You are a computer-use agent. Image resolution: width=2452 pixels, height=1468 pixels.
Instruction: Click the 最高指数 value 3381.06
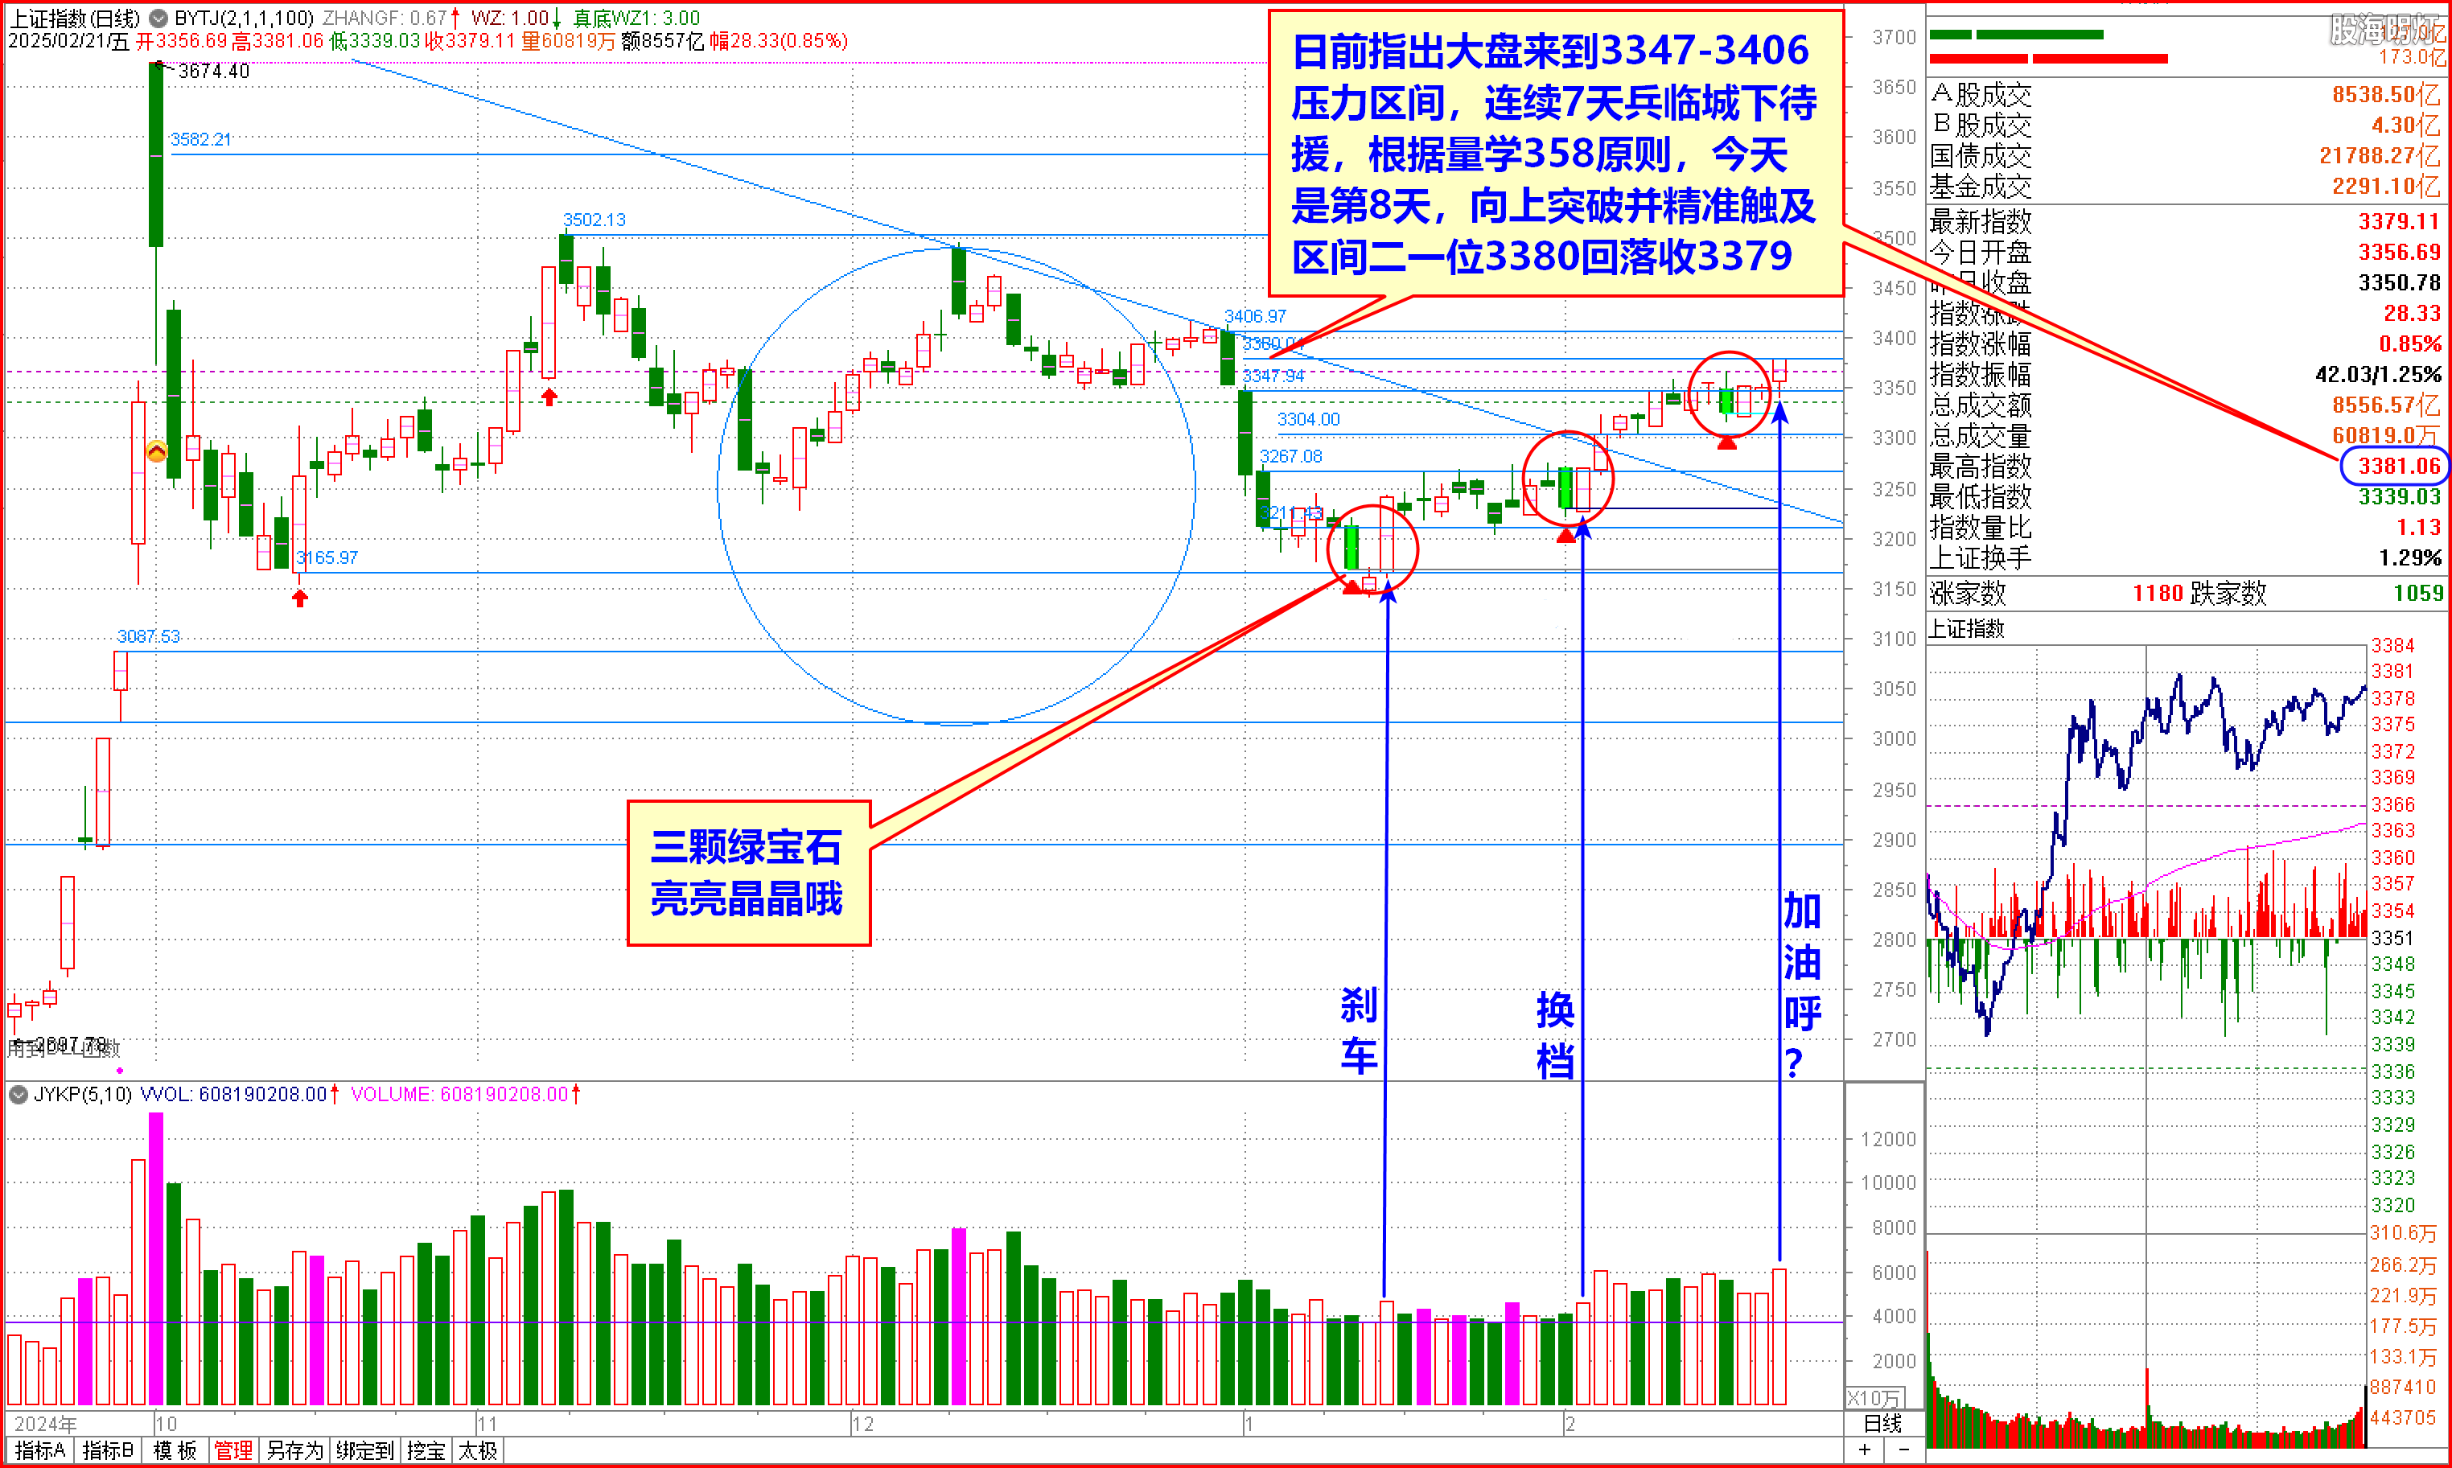tap(2399, 467)
